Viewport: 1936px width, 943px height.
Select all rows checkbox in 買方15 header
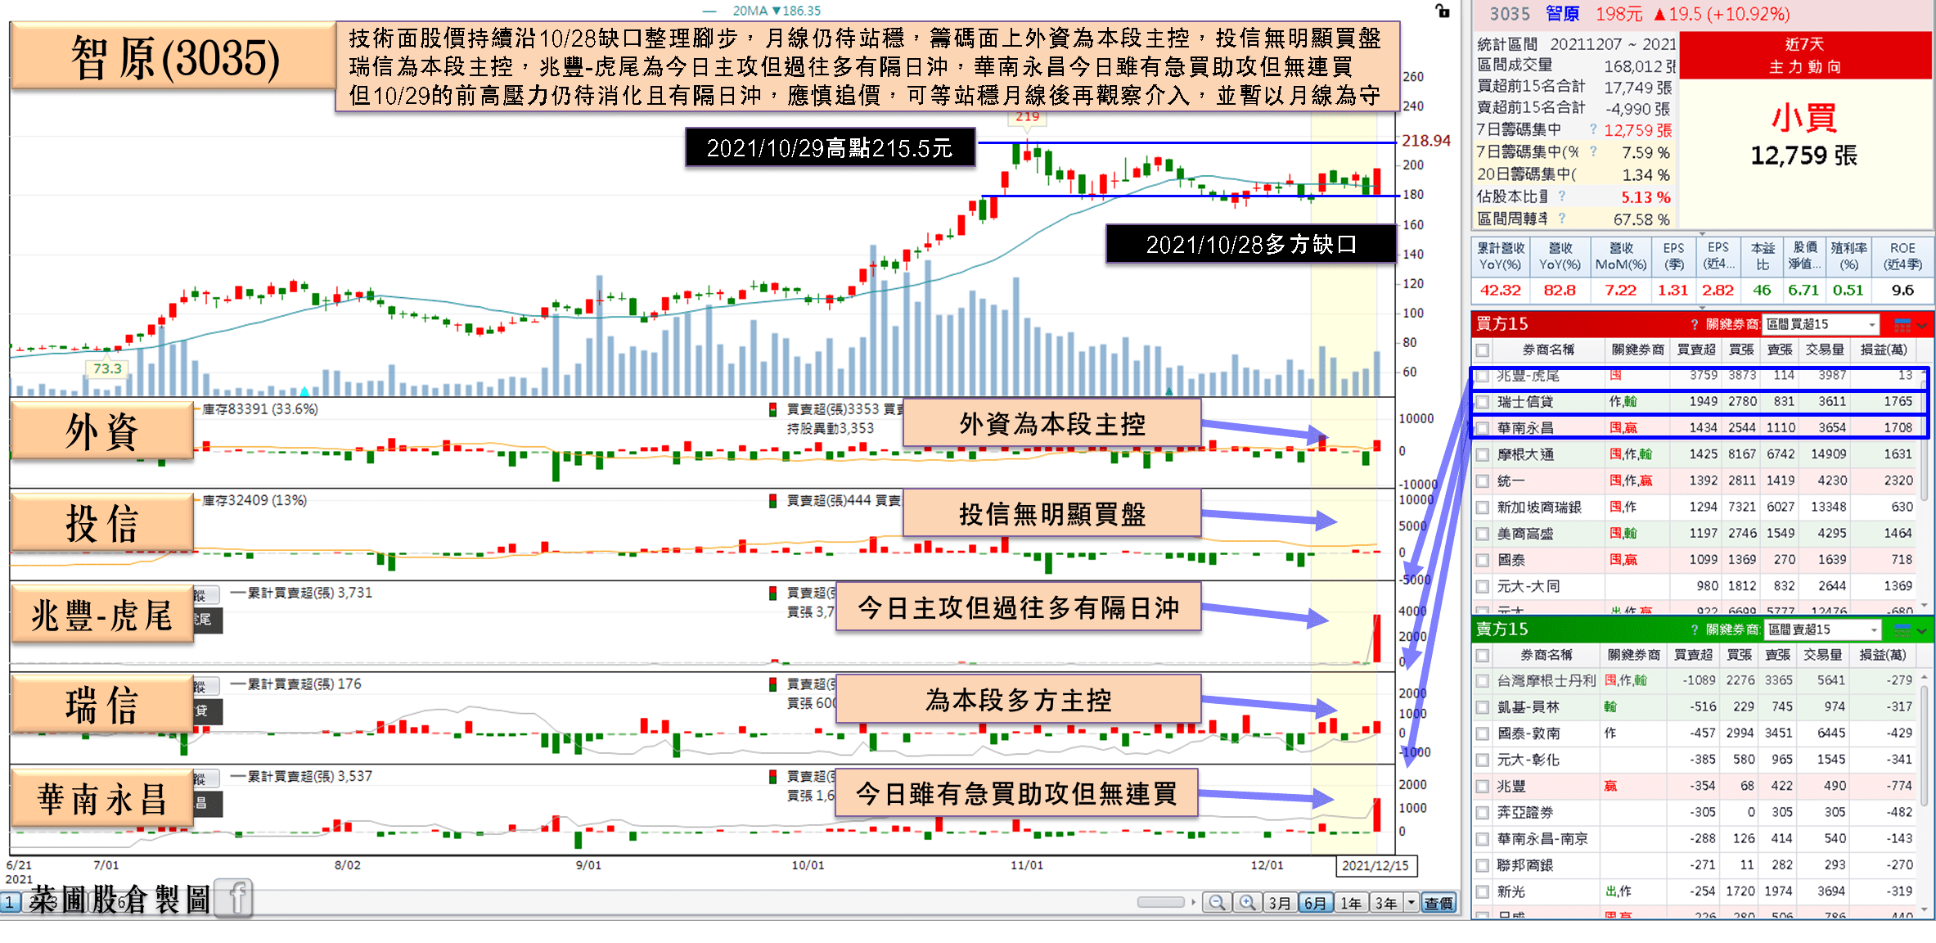(1482, 350)
